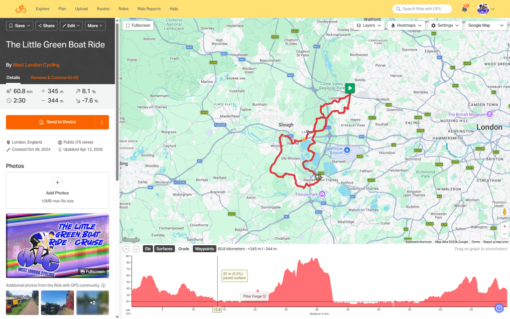Screen dimensions: 510x319
Task: Zoom in on the map
Action: [505, 226]
